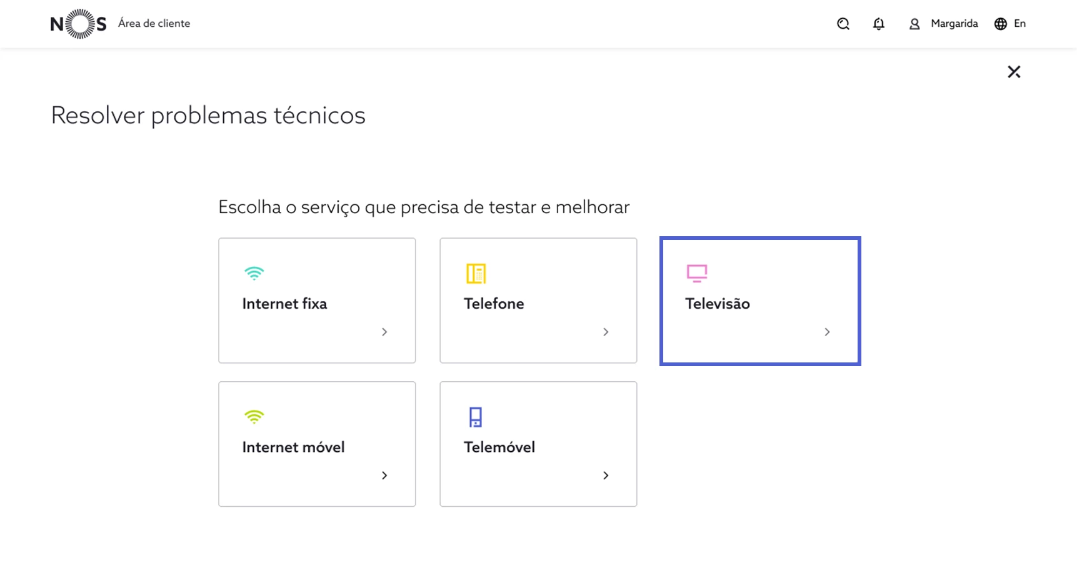Expand Televisão with its chevron arrow
1077x583 pixels.
tap(827, 332)
